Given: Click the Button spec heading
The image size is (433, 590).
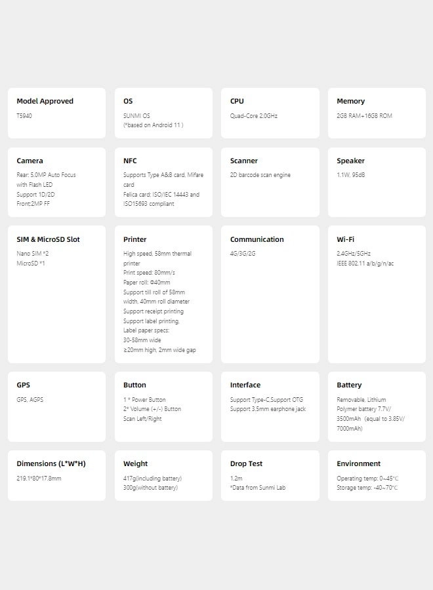Looking at the screenshot, I should click(x=134, y=385).
